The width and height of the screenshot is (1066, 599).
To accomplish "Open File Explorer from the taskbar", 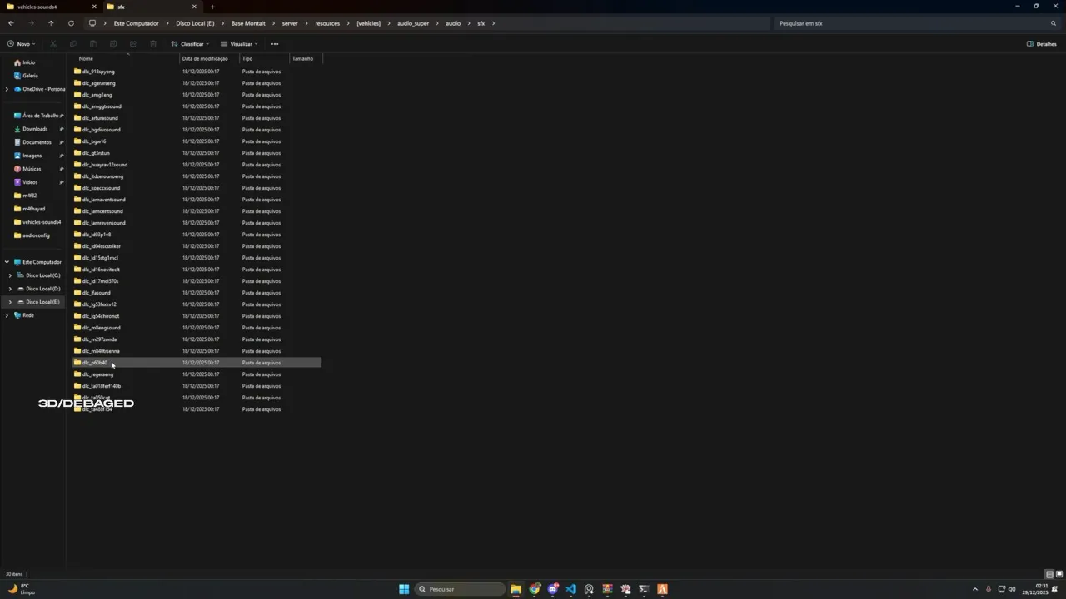I will [516, 589].
